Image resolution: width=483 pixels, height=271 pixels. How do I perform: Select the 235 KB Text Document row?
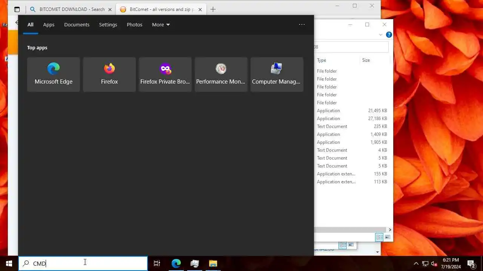[352, 126]
